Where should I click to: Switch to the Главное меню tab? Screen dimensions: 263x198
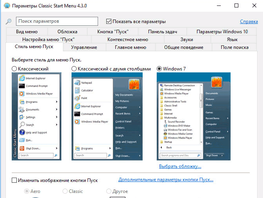tap(131, 47)
